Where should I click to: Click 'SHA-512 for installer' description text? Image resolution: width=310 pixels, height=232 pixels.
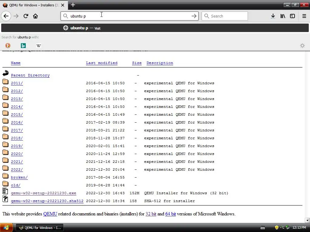pyautogui.click(x=170, y=201)
